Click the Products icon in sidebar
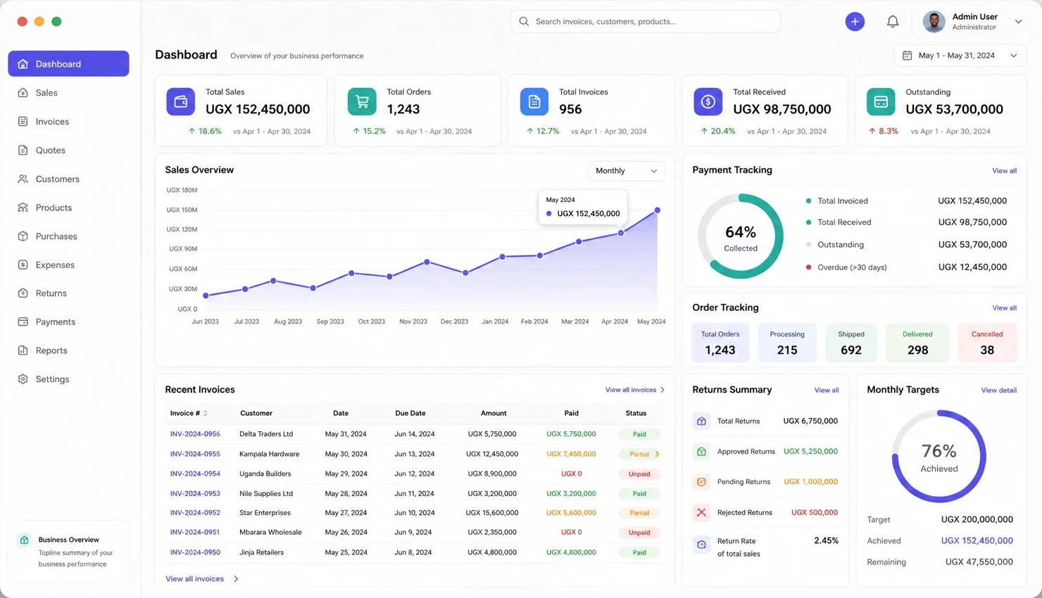Image resolution: width=1042 pixels, height=598 pixels. click(x=23, y=208)
